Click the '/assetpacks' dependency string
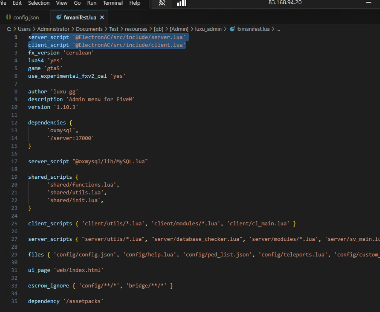Viewport: 380px width, 312px height. click(83, 301)
